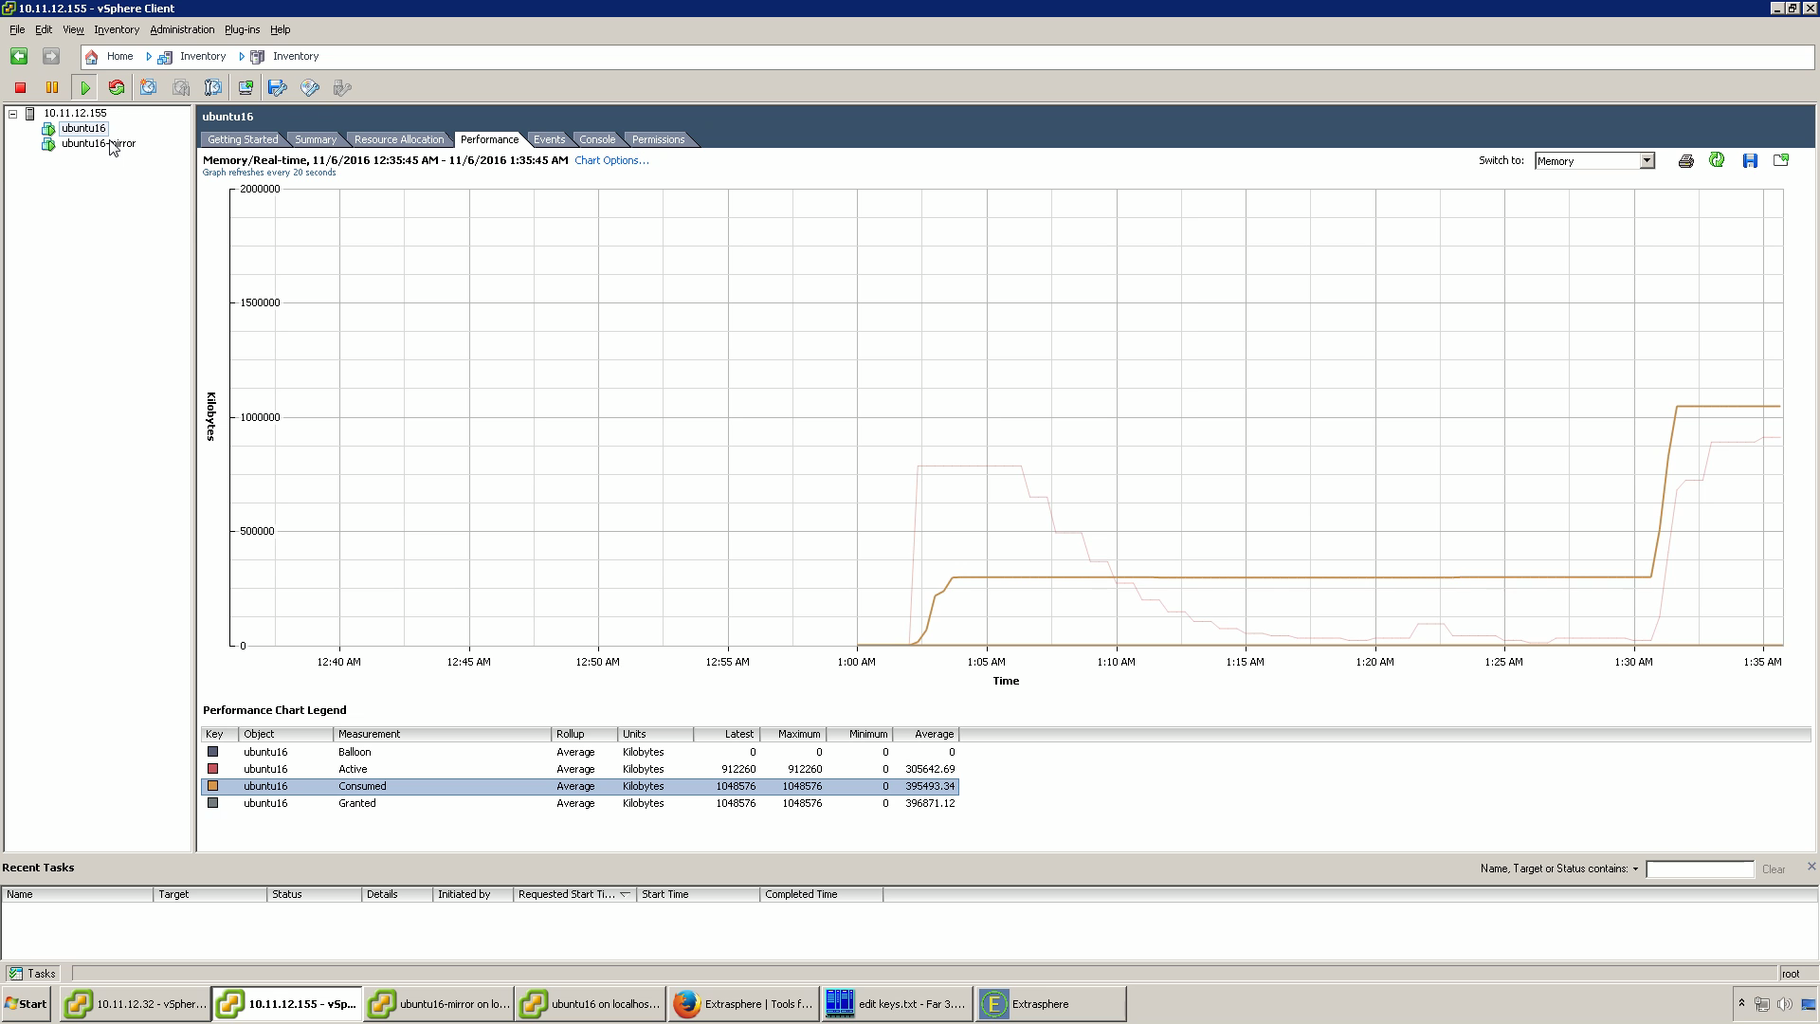
Task: Open the Snapshot Manager icon
Action: [x=213, y=88]
